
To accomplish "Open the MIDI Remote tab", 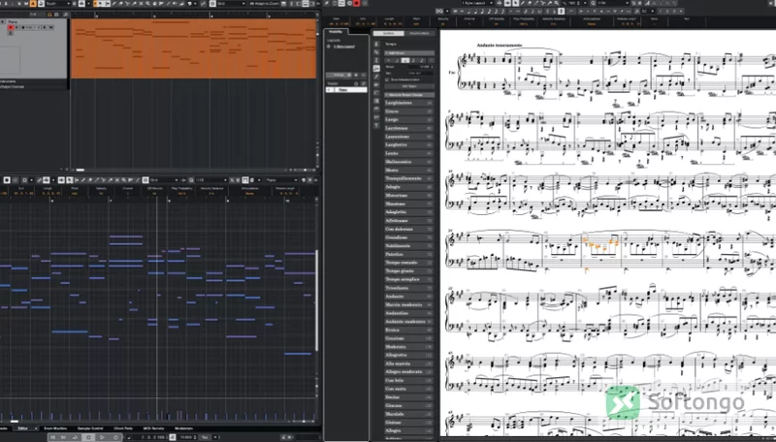I will click(x=153, y=428).
